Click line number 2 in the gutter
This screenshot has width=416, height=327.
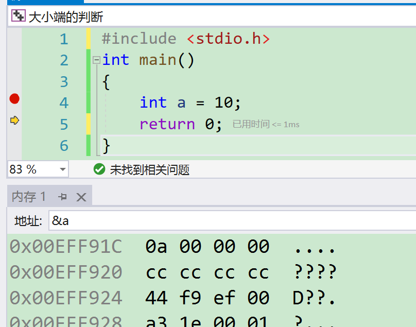pos(64,60)
